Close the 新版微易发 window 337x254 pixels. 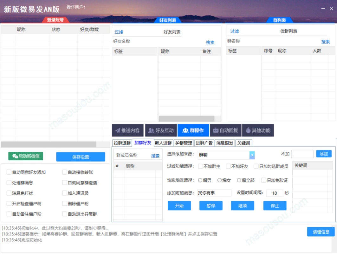pos(331,9)
